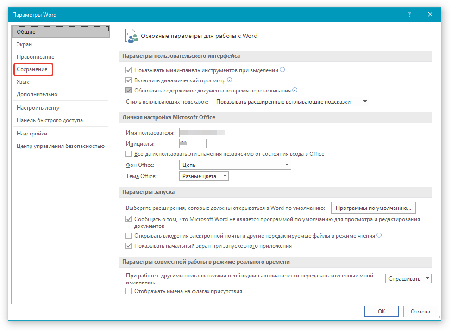
Task: Click the help question mark in title bar
Action: click(409, 15)
